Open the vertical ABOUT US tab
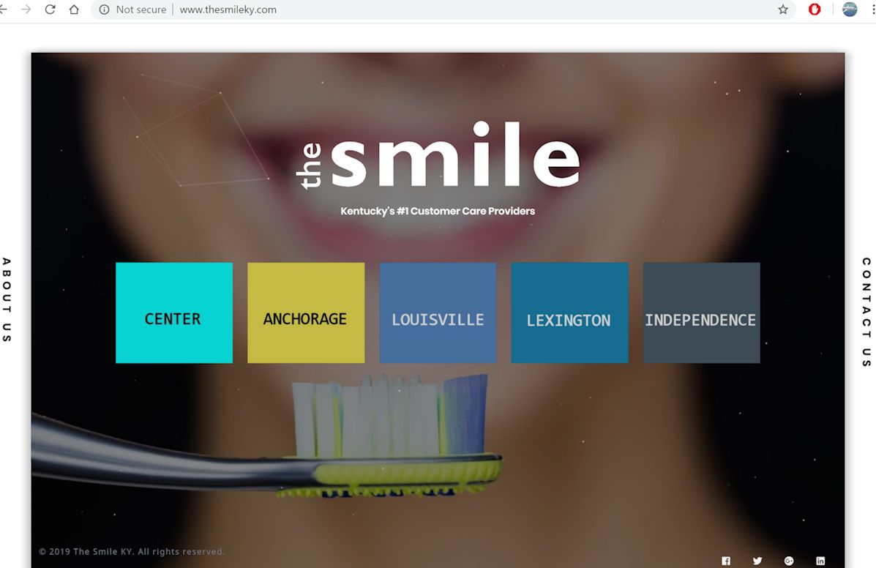The image size is (876, 568). [7, 300]
